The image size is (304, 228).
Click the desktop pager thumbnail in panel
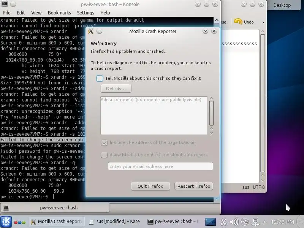tap(211, 222)
